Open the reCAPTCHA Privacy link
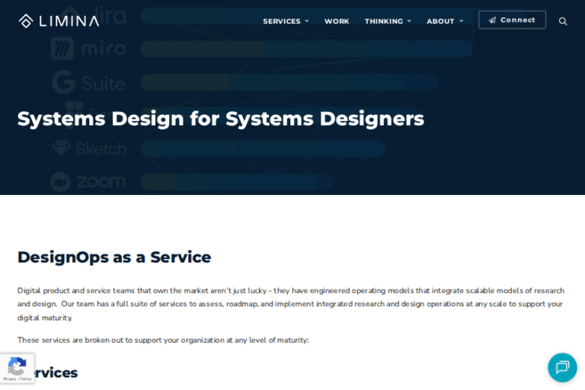Screen dimensions: 585x390 coord(8,379)
